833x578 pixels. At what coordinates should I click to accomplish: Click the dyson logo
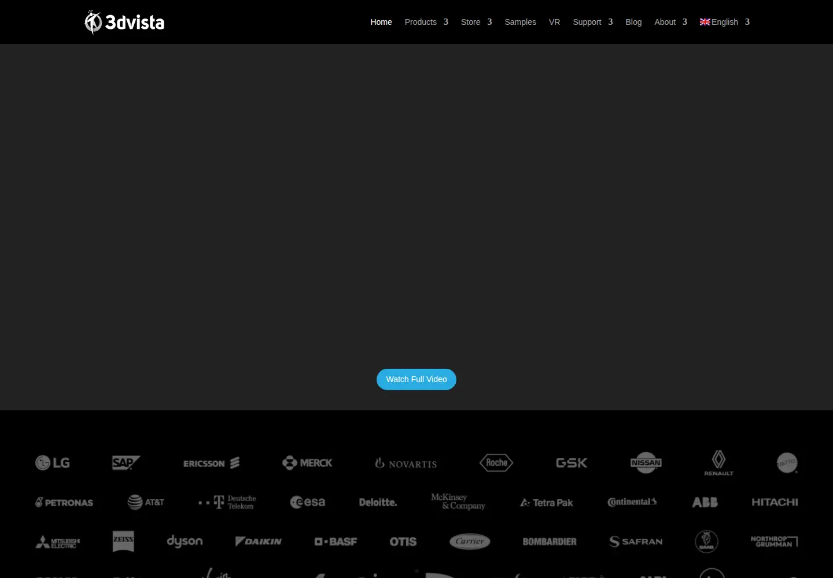pos(185,542)
